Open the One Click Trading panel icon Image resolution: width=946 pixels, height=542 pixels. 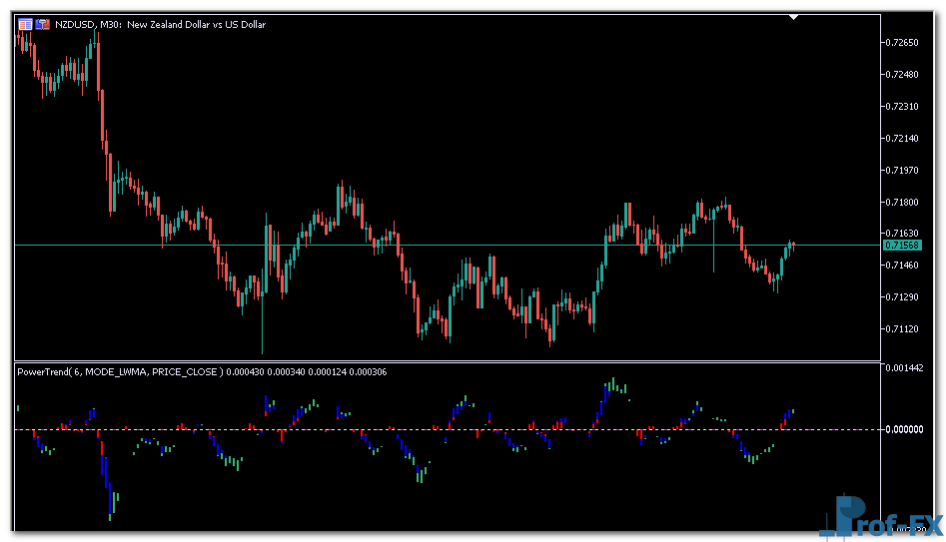[x=25, y=24]
